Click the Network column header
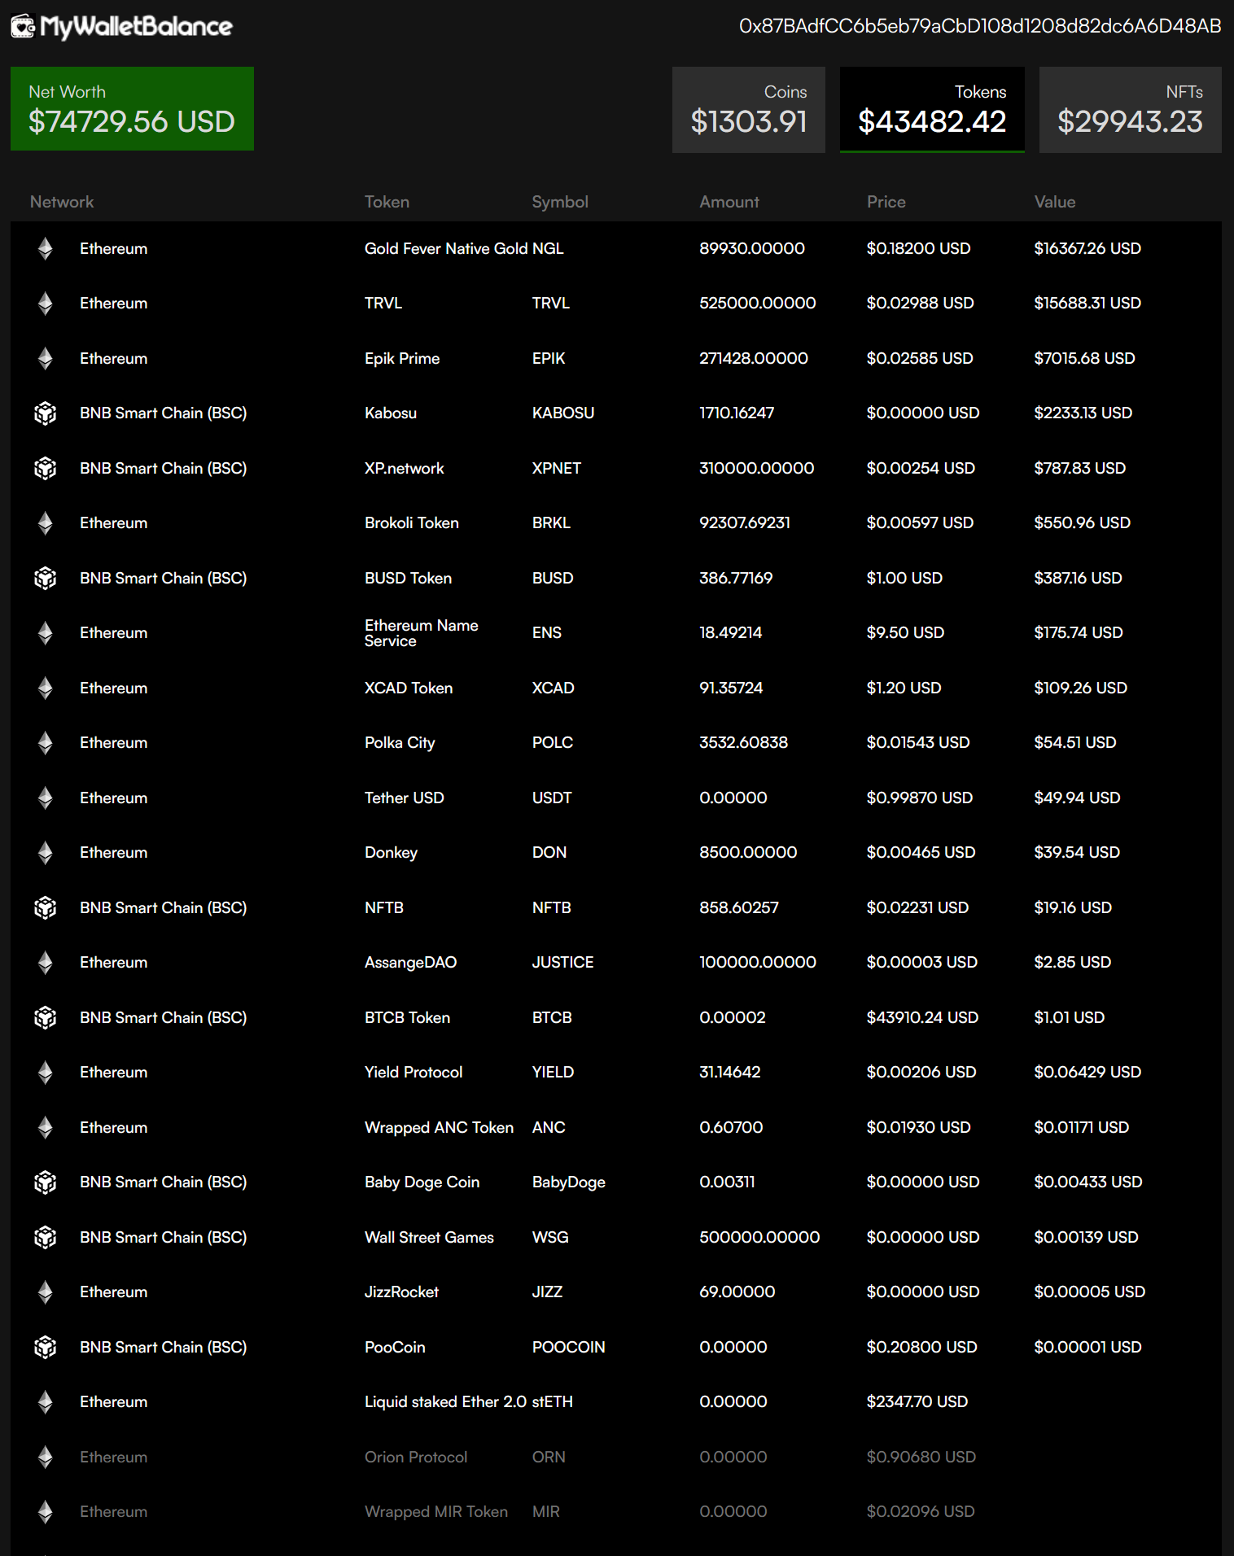 (62, 202)
